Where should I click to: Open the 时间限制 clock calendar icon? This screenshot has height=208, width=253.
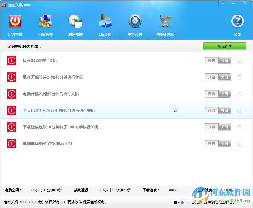coord(75,21)
